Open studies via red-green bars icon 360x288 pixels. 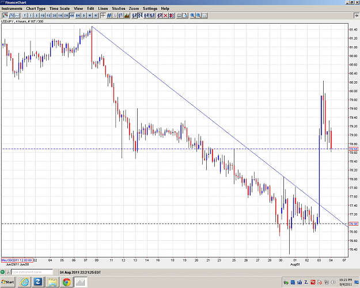[x=127, y=16]
